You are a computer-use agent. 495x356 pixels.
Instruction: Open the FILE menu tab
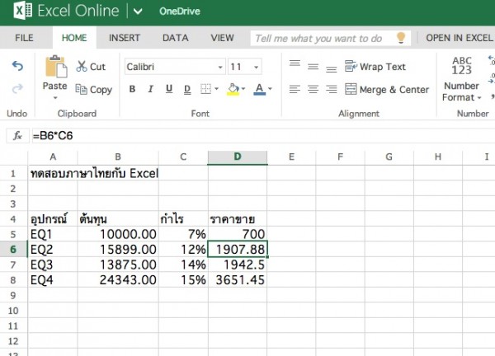tap(24, 38)
